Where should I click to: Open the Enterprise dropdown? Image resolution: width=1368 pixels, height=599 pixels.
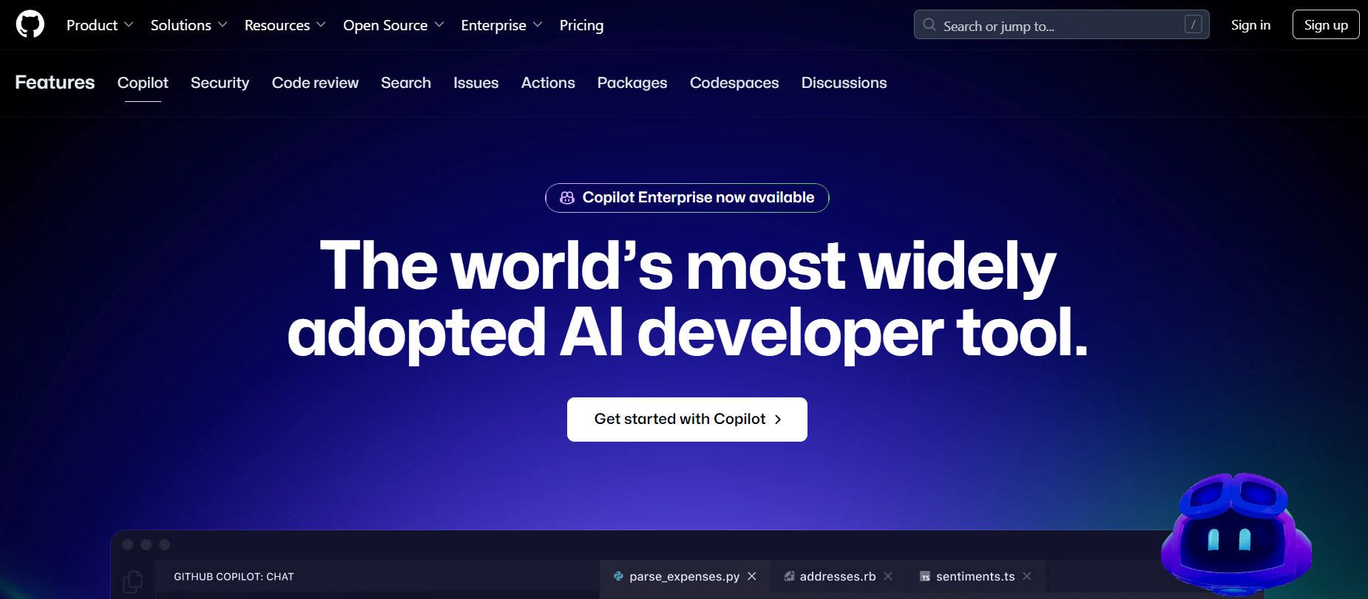tap(501, 25)
